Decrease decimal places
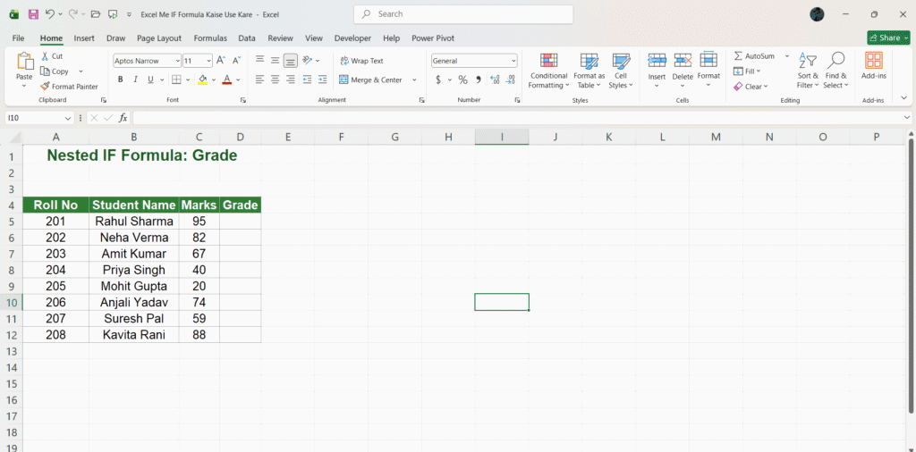Viewport: 916px width, 452px height. [511, 80]
